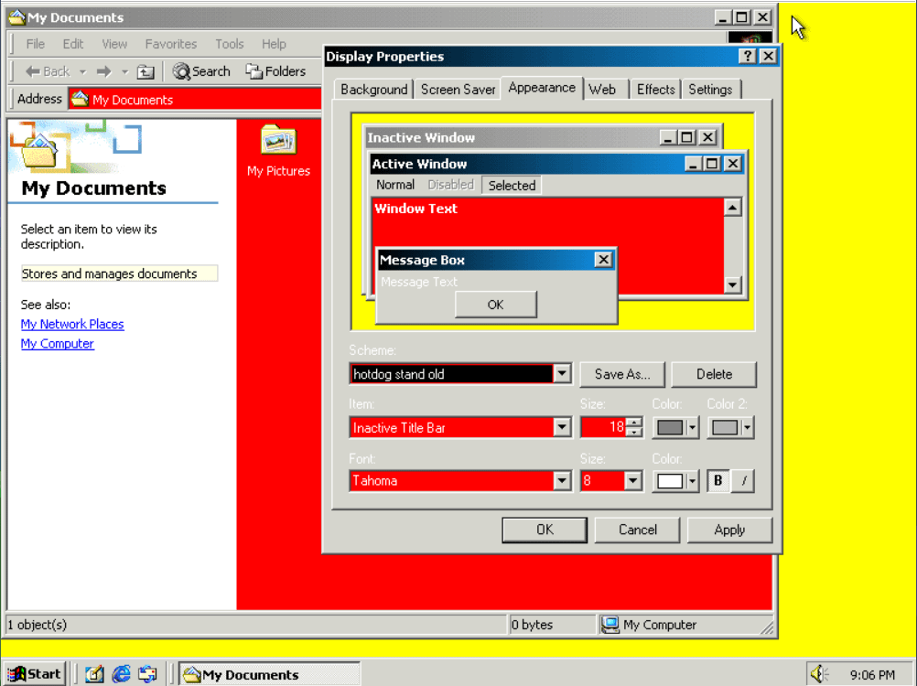Screen dimensions: 917x686
Task: Open the View menu
Action: point(114,44)
